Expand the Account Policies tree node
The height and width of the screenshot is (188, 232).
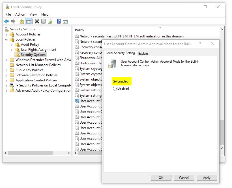6,34
